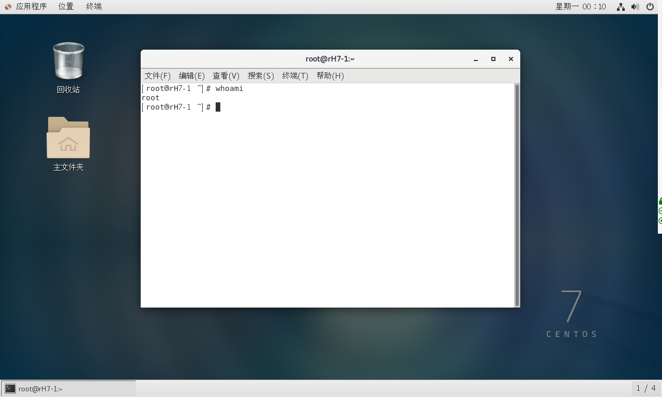Viewport: 662px width, 397px height.
Task: Open the 回收站 (Trash) icon on desktop
Action: pos(68,61)
